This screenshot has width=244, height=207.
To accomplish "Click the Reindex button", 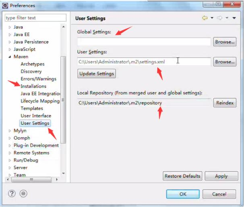I will (x=225, y=103).
